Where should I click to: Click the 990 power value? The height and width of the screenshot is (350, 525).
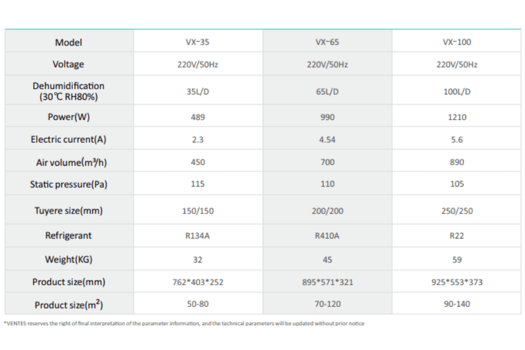[327, 117]
